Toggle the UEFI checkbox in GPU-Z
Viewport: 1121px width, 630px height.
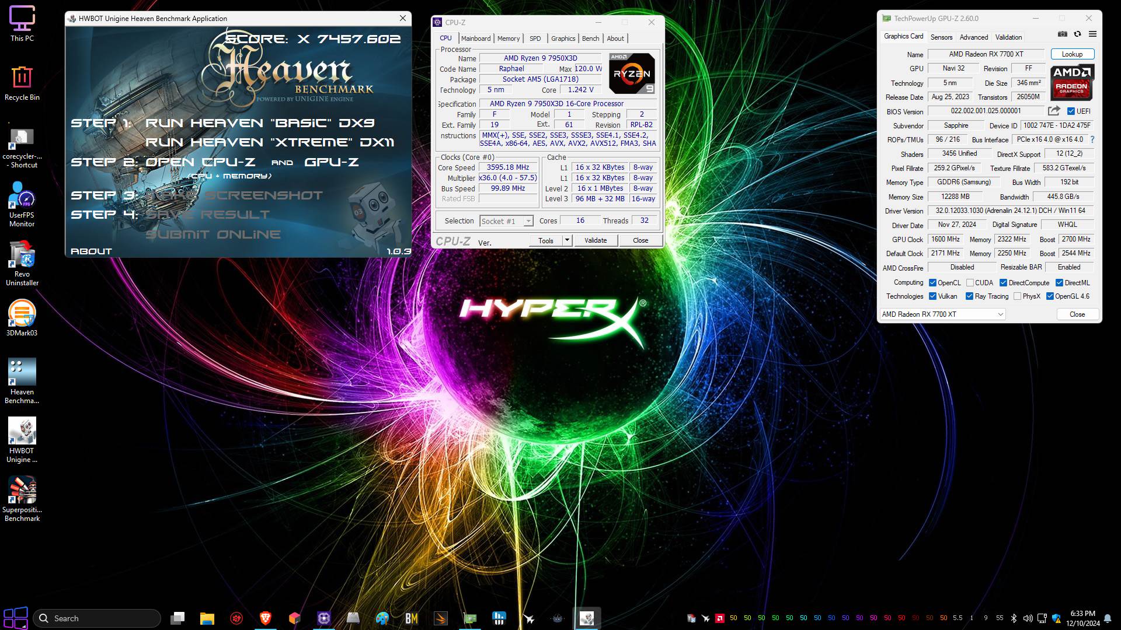(x=1071, y=111)
